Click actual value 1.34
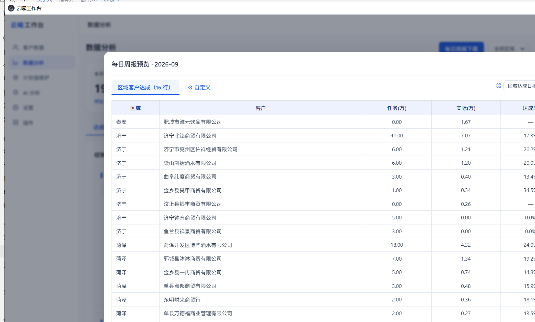 pyautogui.click(x=466, y=259)
